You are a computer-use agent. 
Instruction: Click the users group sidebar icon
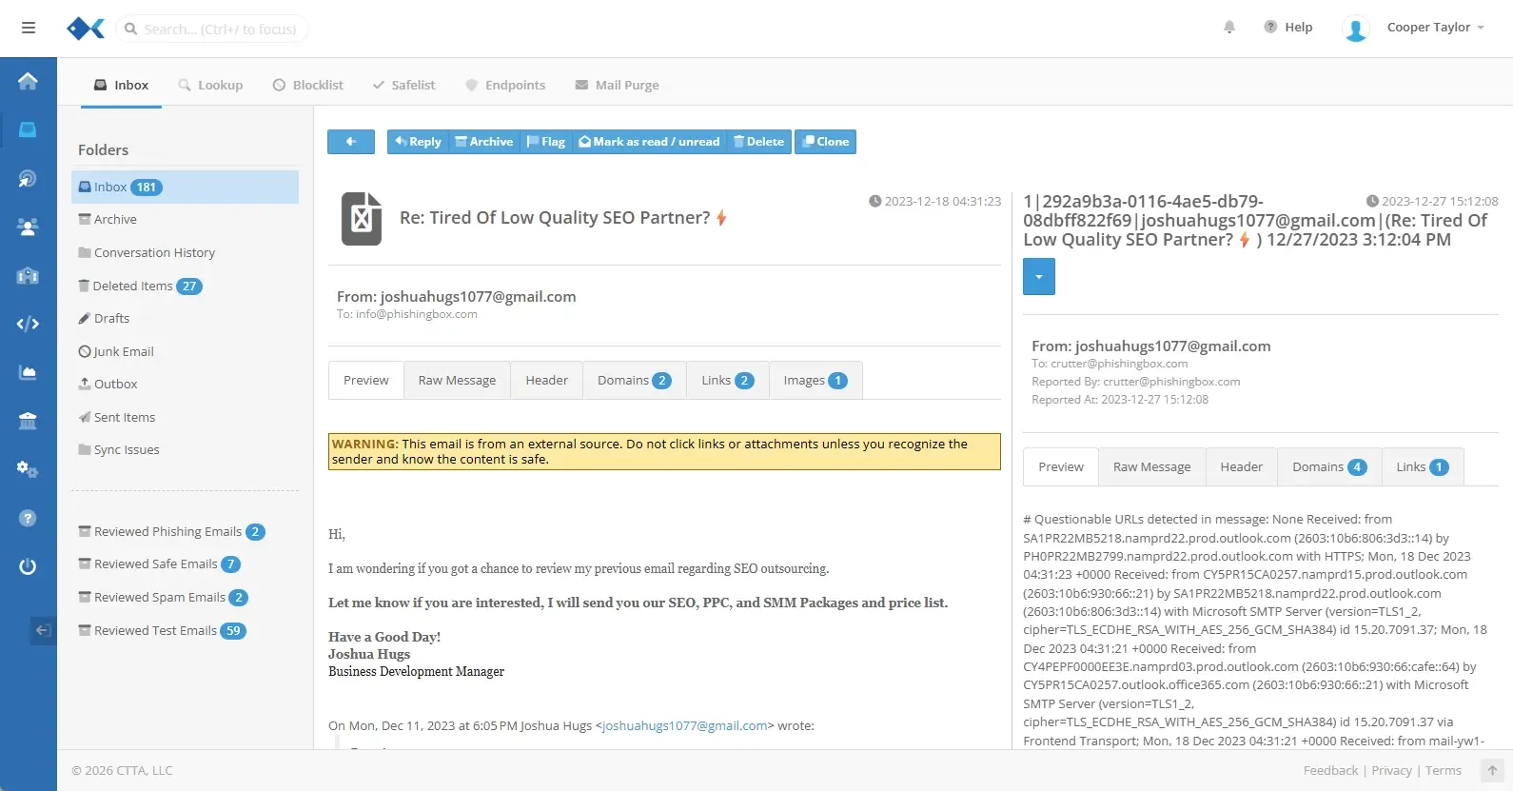pyautogui.click(x=28, y=227)
